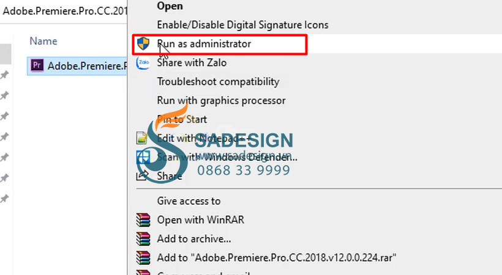Click the Zalo icon in context menu
The width and height of the screenshot is (502, 275).
click(x=143, y=63)
